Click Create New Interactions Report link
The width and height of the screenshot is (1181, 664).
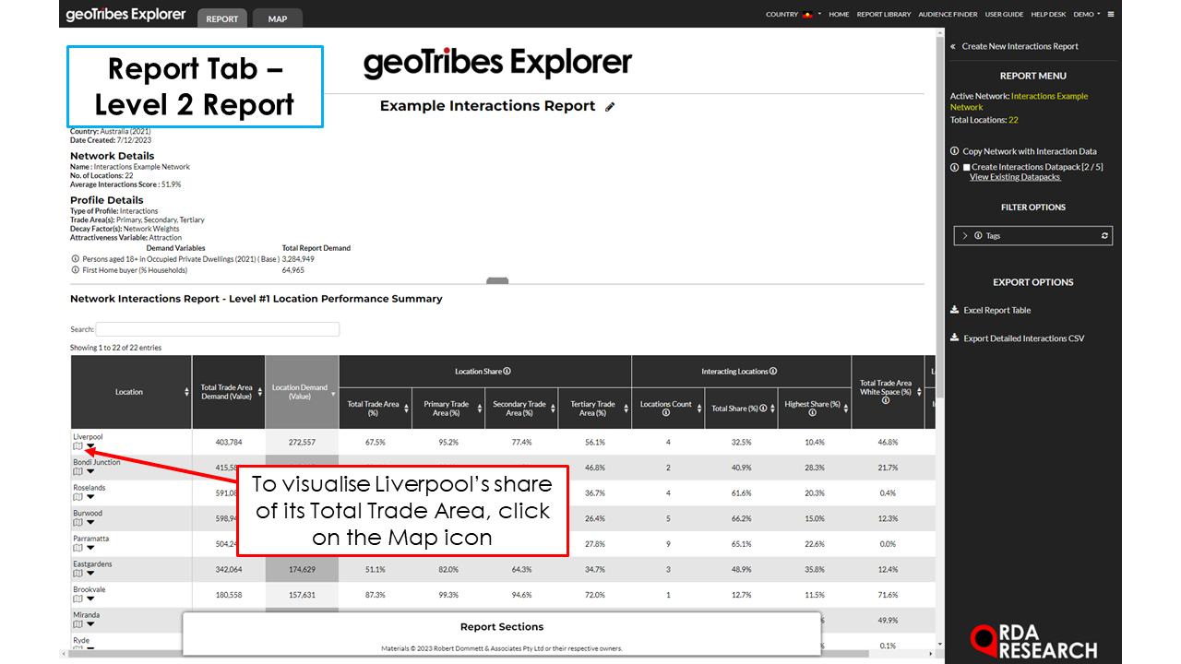(x=1020, y=46)
